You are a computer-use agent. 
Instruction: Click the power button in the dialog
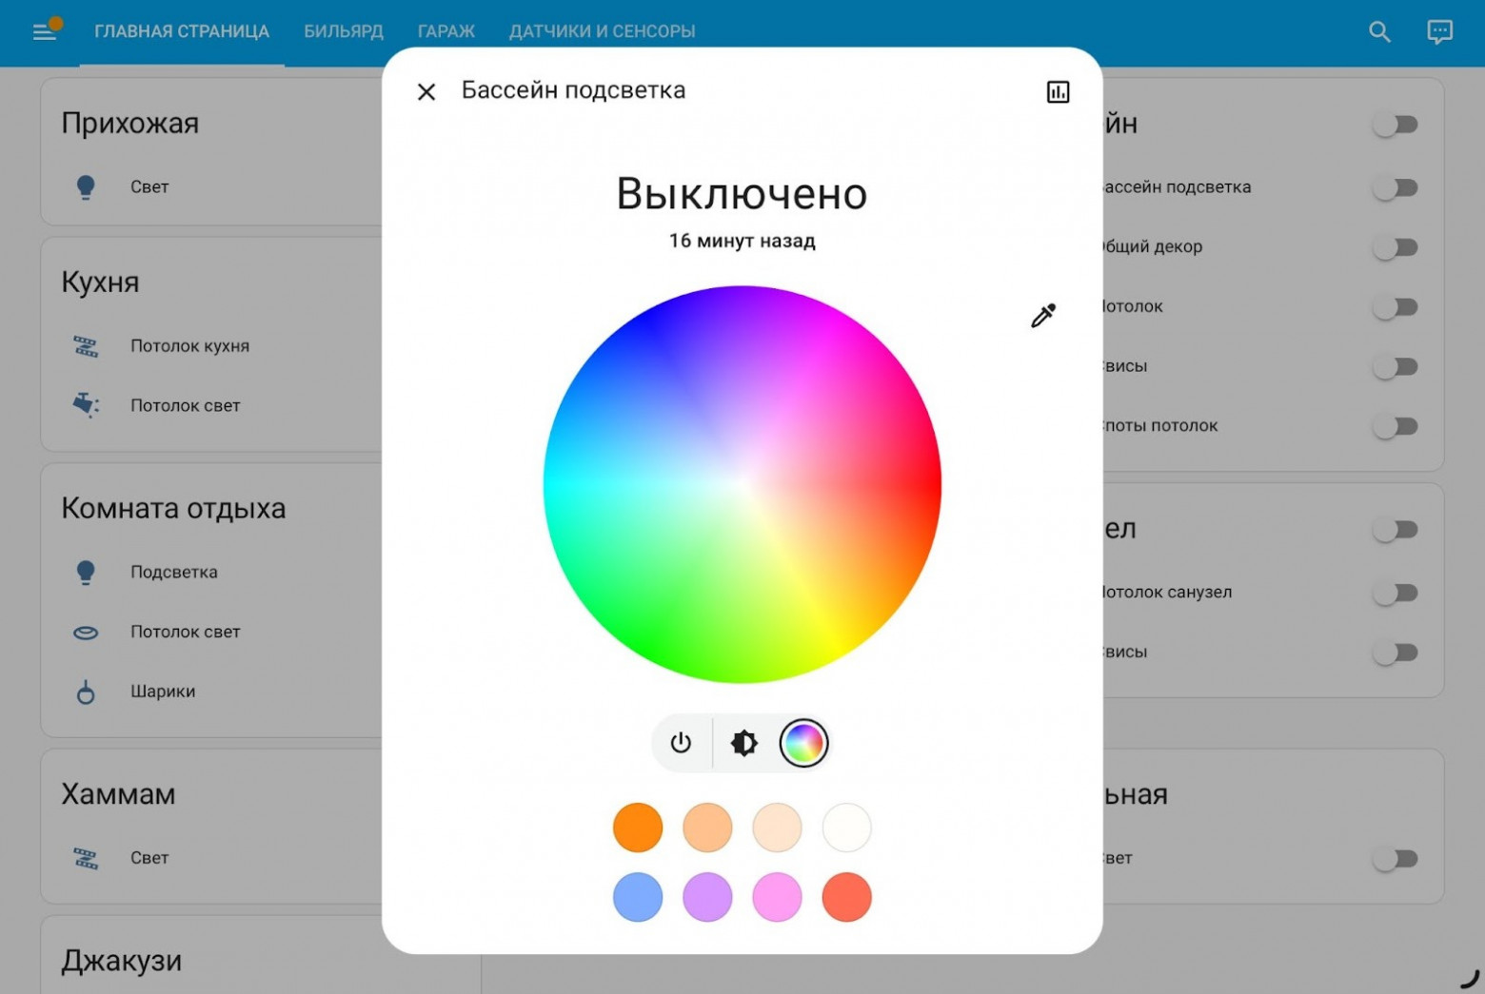[681, 743]
